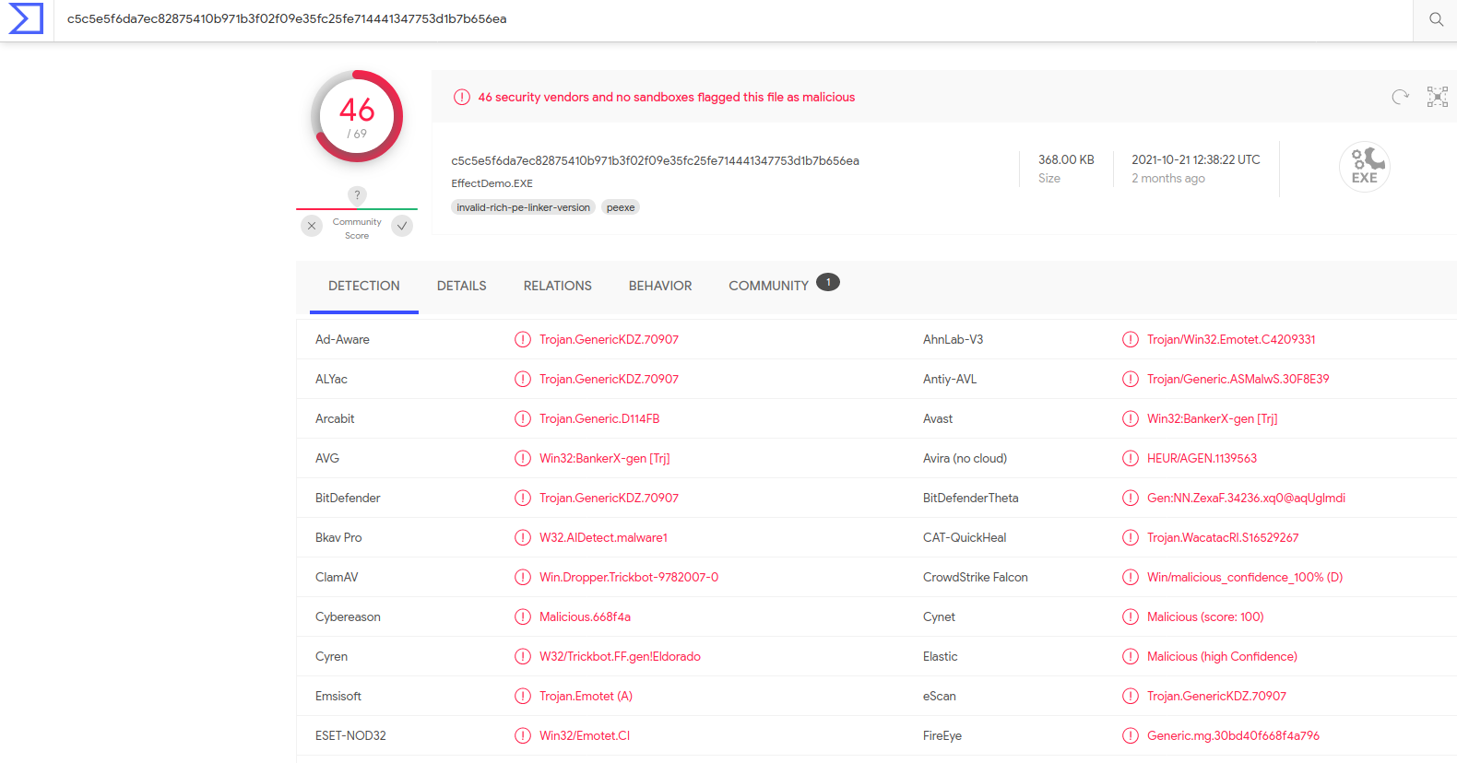Vote harmless with the checkmark button
Image resolution: width=1457 pixels, height=763 pixels.
[402, 226]
